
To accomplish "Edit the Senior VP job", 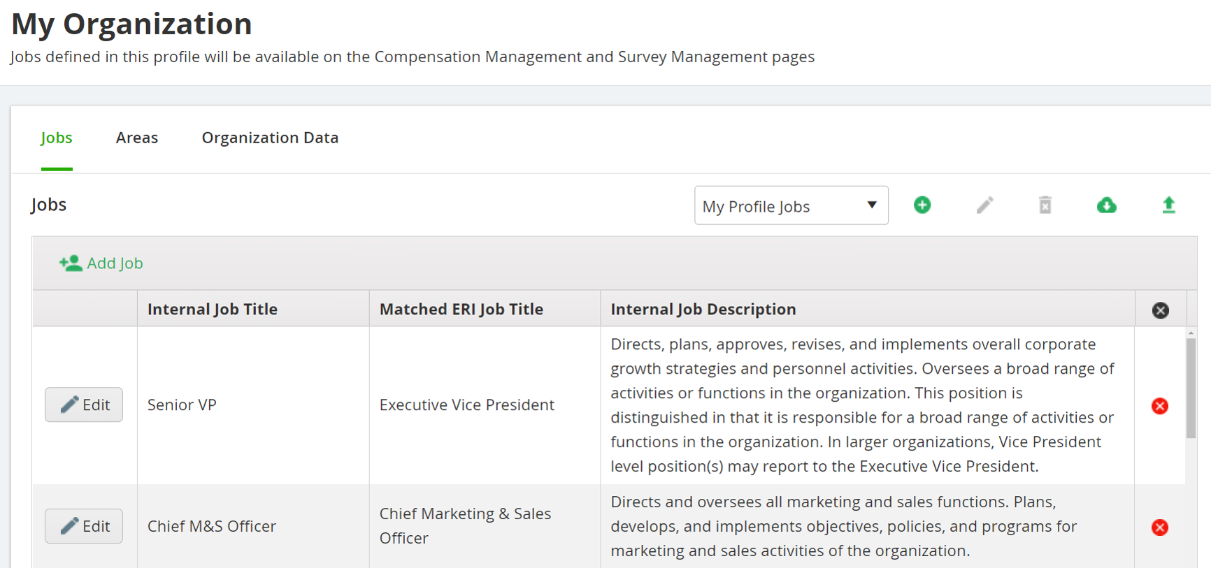I will click(x=84, y=405).
